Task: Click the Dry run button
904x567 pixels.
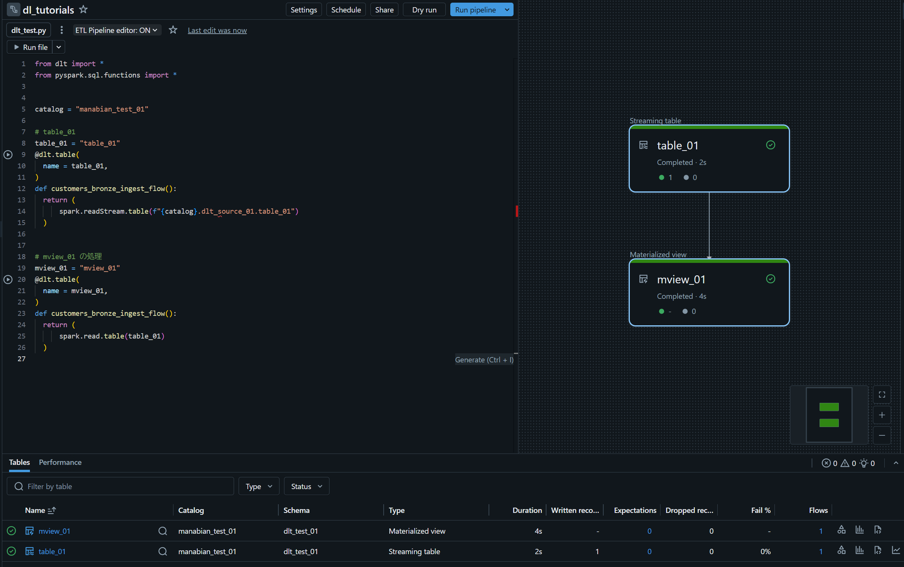Action: tap(424, 9)
